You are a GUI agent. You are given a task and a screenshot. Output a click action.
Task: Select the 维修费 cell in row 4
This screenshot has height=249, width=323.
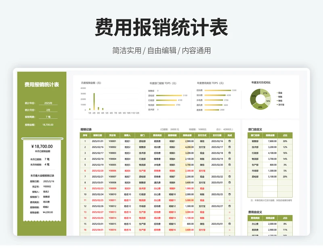(157, 159)
